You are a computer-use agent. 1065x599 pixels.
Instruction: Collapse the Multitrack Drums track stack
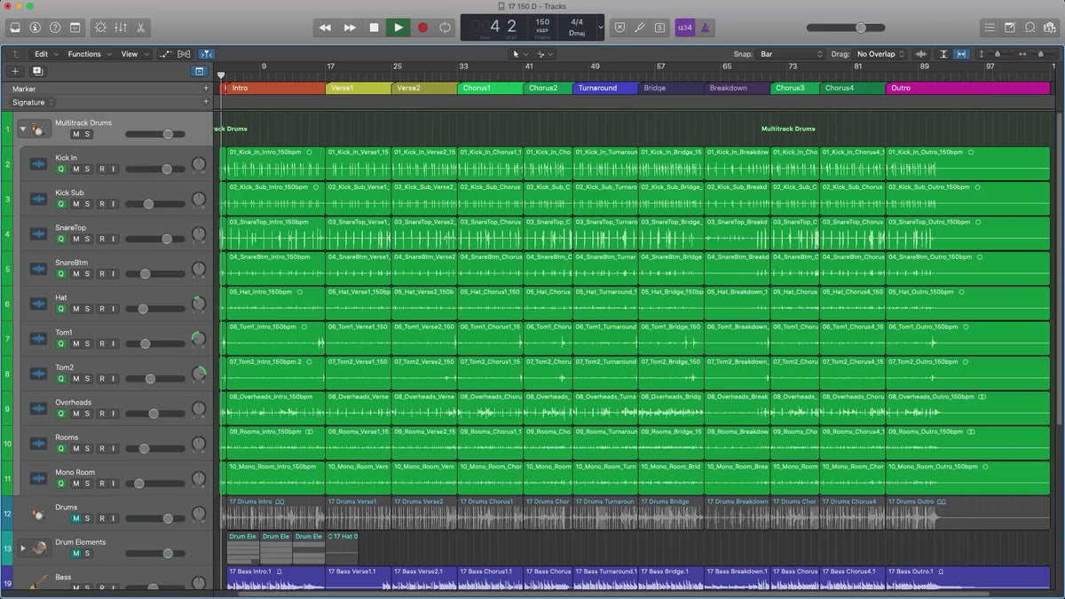(24, 130)
